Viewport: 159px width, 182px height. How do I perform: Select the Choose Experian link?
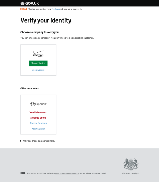38,123
